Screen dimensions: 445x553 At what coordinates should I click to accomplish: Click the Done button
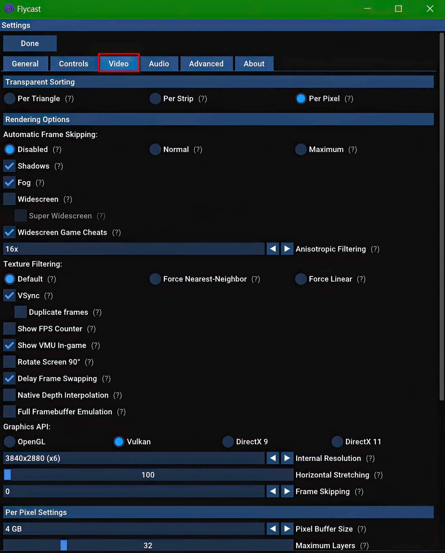[30, 43]
